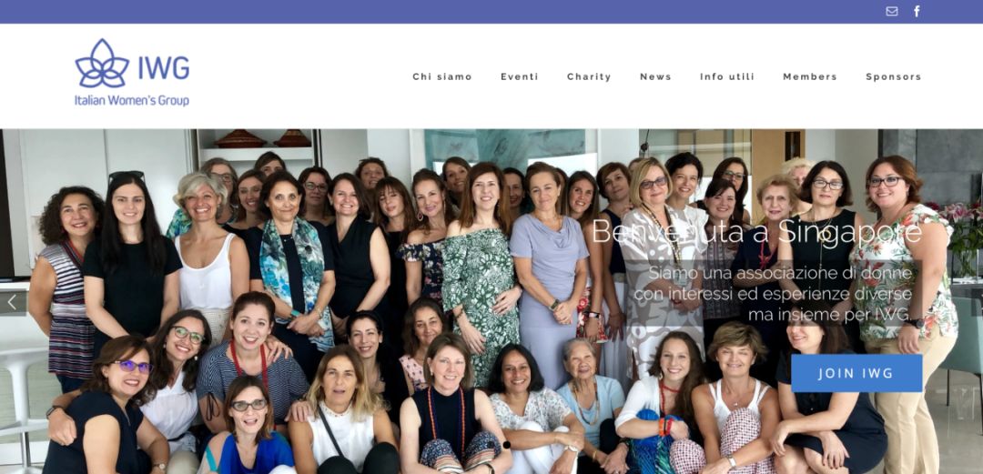
Task: Open the Members menu entry
Action: (x=810, y=76)
